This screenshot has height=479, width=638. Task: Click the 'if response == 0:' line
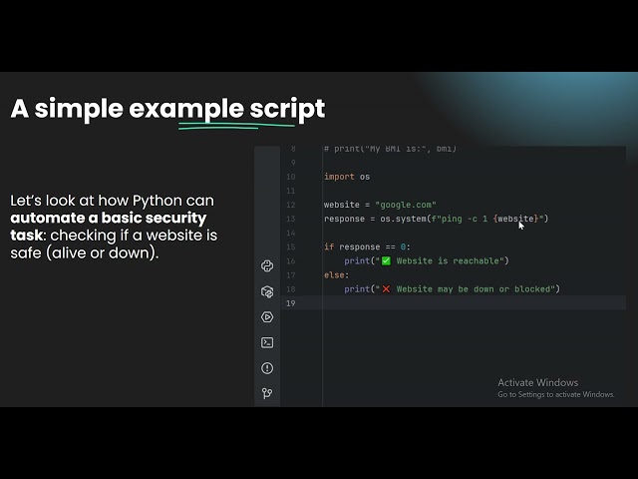[x=367, y=246]
